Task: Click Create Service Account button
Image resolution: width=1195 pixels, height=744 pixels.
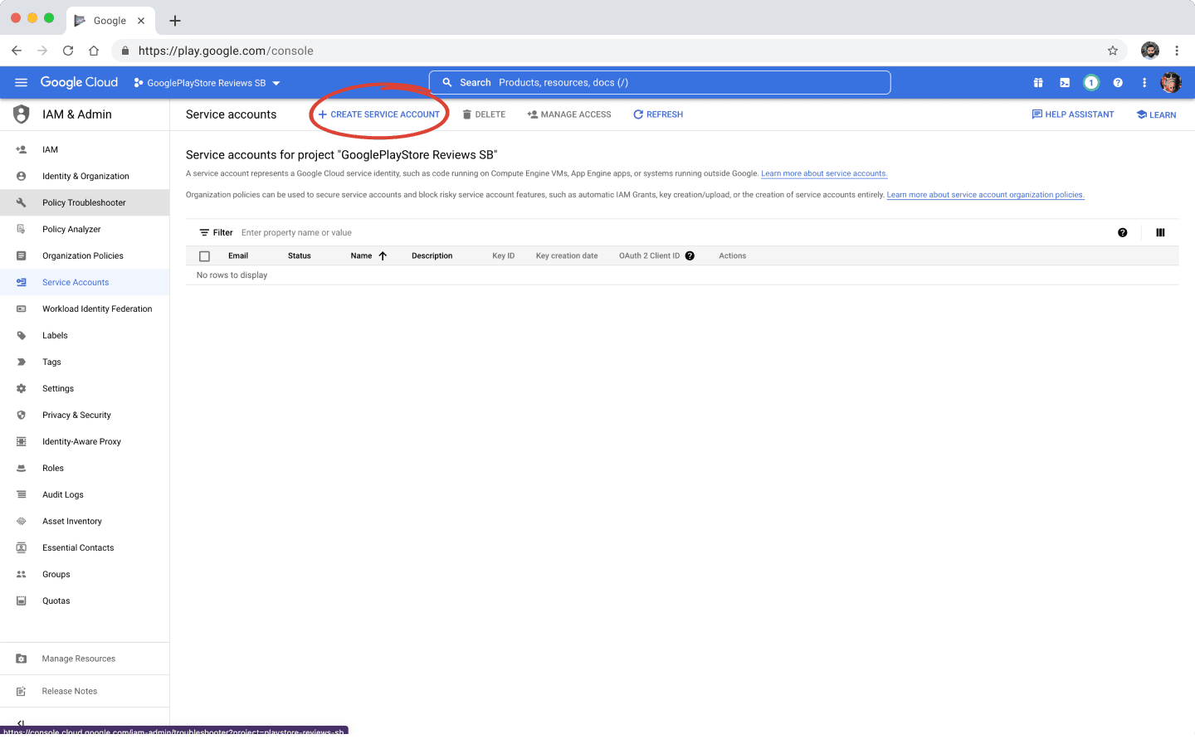Action: coord(379,114)
